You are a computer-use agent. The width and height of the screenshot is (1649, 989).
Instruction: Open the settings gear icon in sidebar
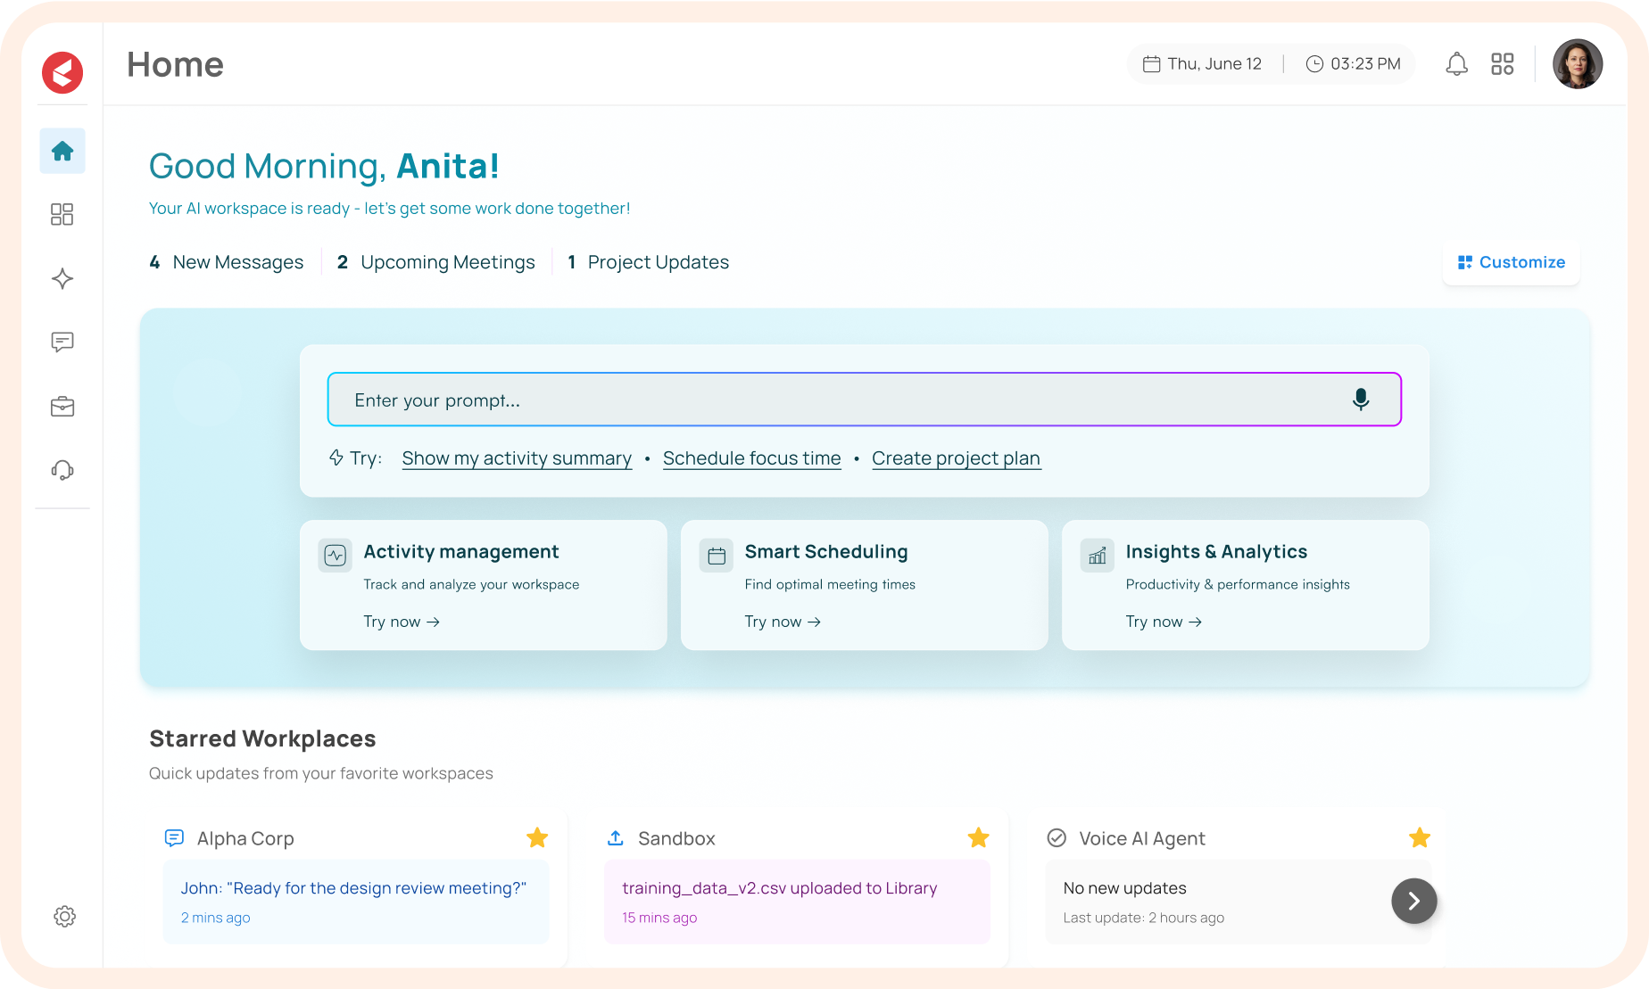[64, 916]
